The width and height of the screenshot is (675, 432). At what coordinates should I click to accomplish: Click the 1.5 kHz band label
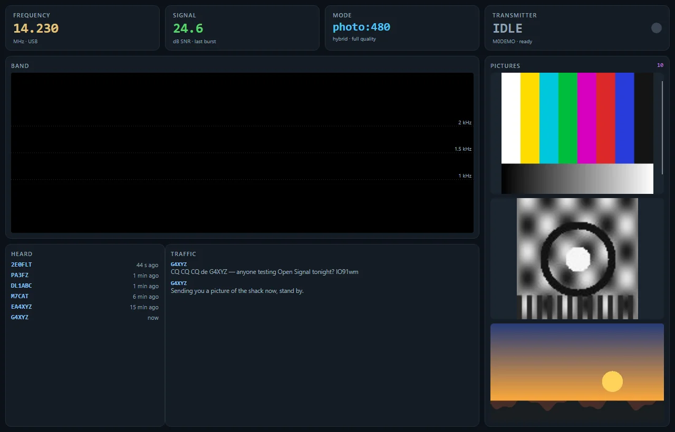click(x=463, y=149)
